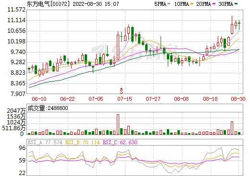Click the timestamp 2022-08-30 15:07
The width and height of the screenshot is (250, 176).
coord(96,4)
